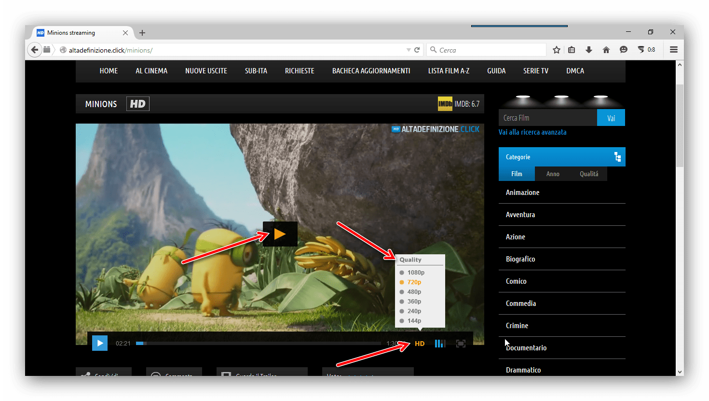Close the Minions streaming tab

tap(125, 33)
